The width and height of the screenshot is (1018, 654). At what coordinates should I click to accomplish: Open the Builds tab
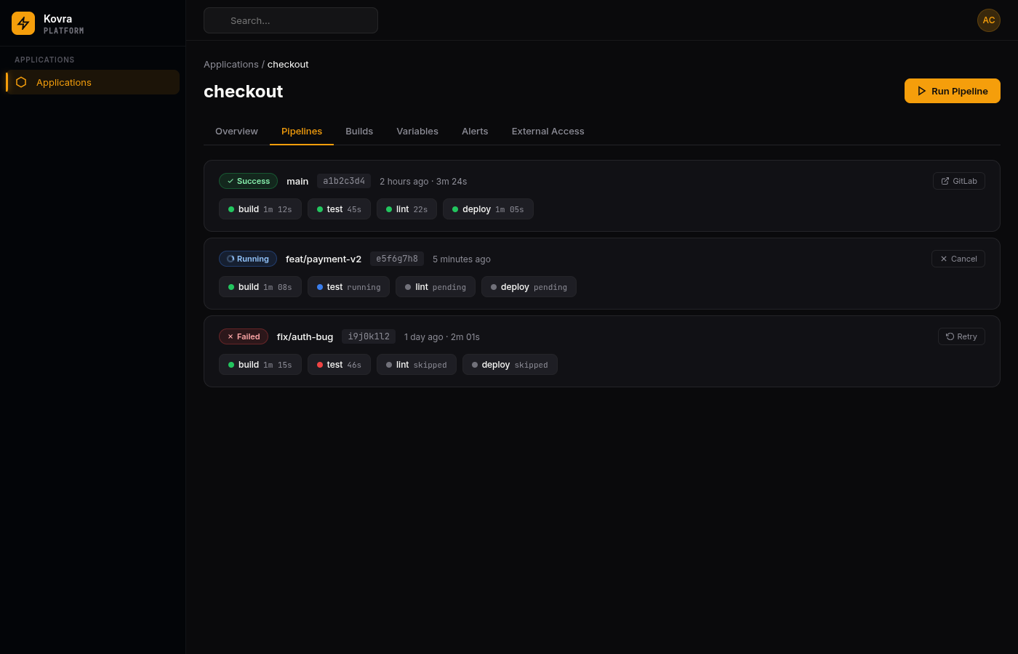tap(359, 131)
